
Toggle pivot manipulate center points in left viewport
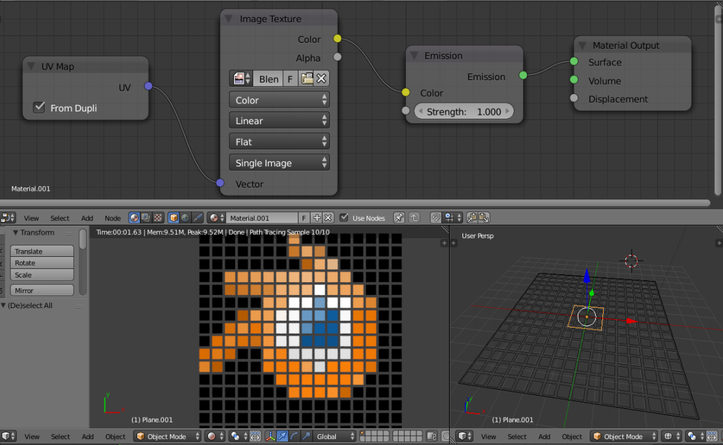[255, 436]
